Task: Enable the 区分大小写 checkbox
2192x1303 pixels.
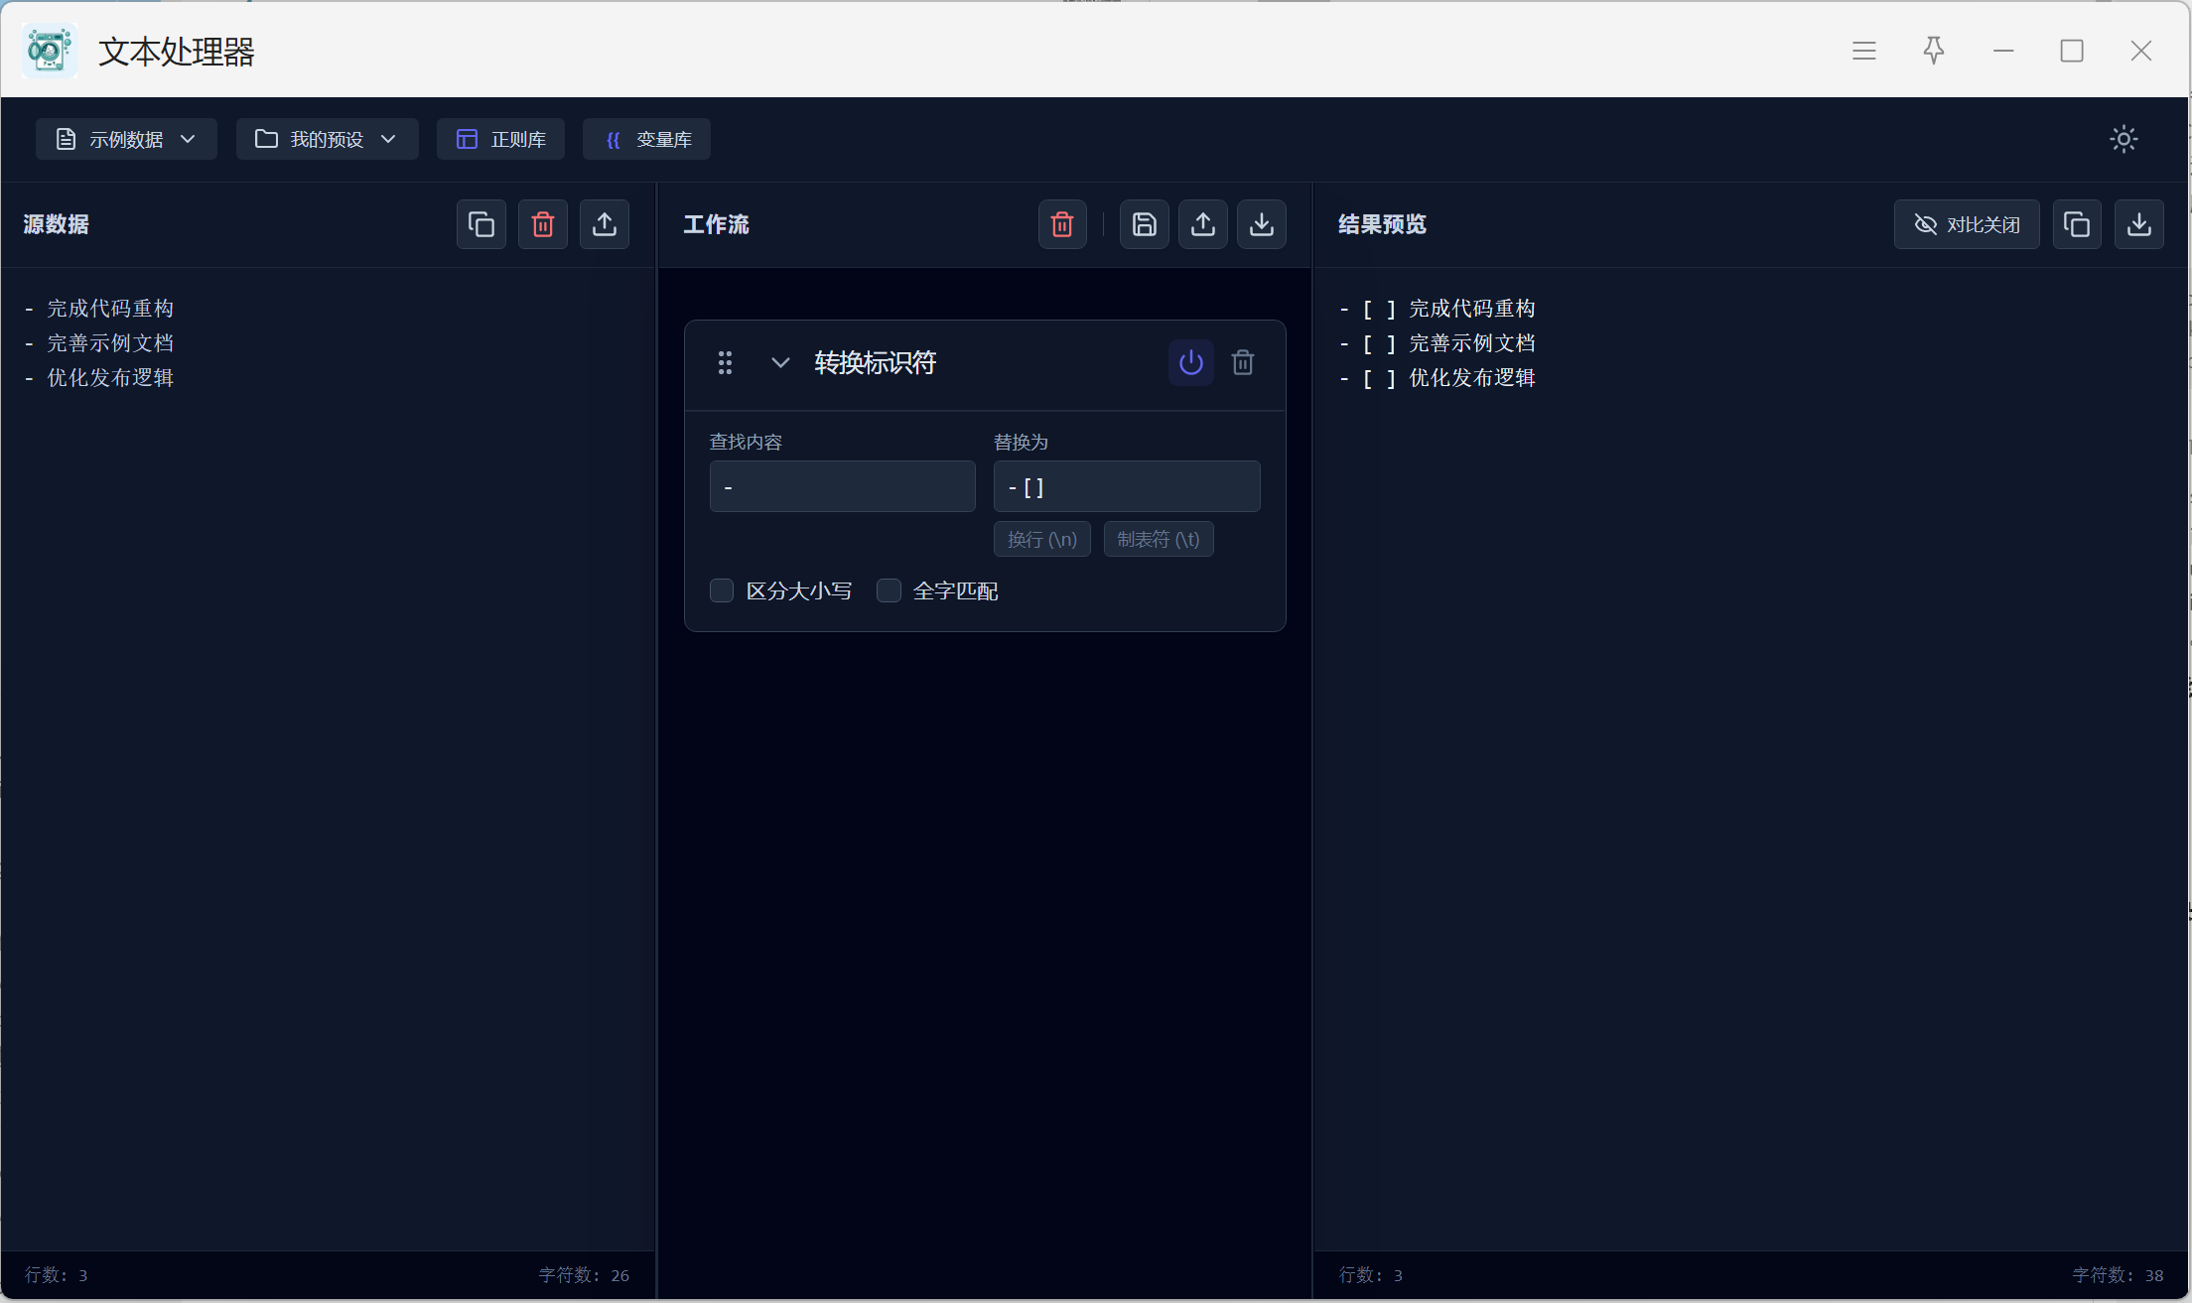Action: point(722,590)
